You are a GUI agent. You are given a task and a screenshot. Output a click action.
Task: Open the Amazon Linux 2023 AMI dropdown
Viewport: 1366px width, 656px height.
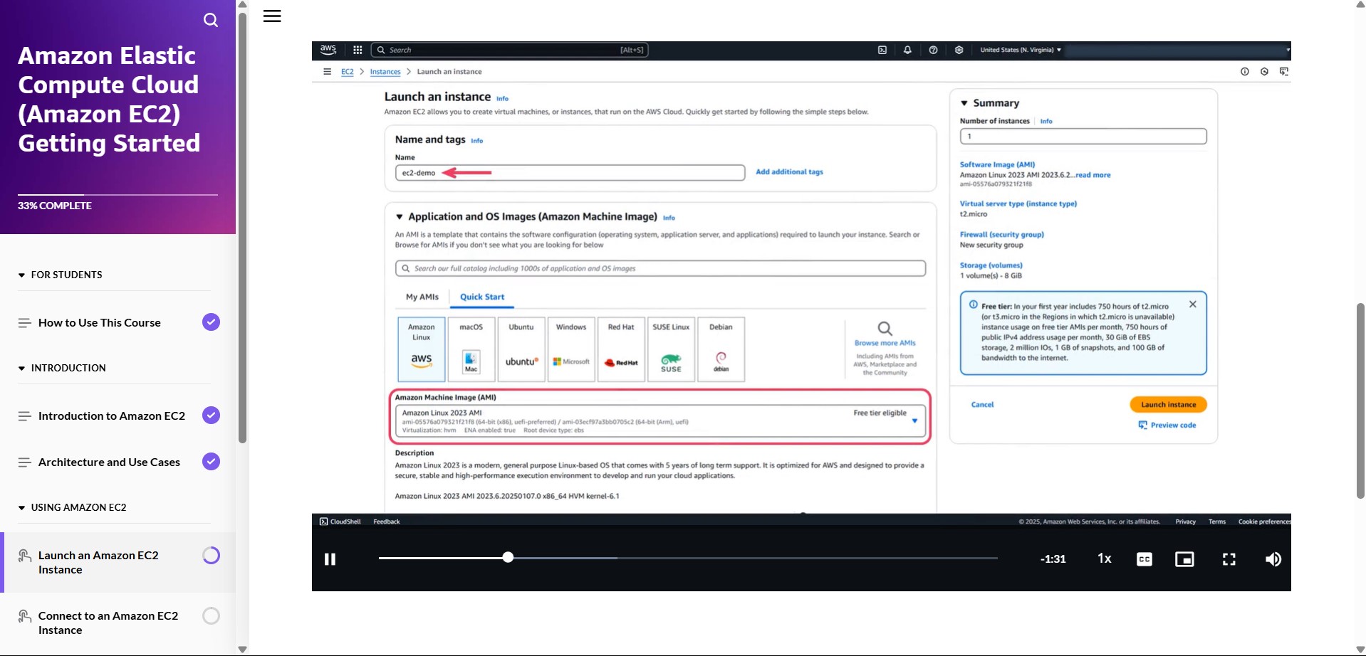660,421
